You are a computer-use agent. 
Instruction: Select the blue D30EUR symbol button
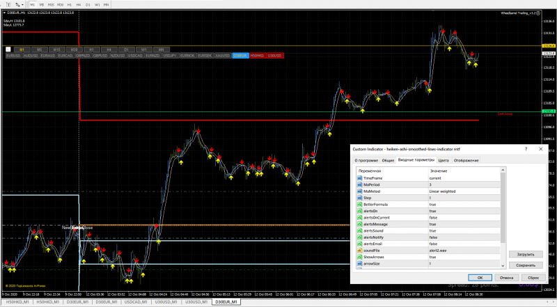click(x=240, y=56)
